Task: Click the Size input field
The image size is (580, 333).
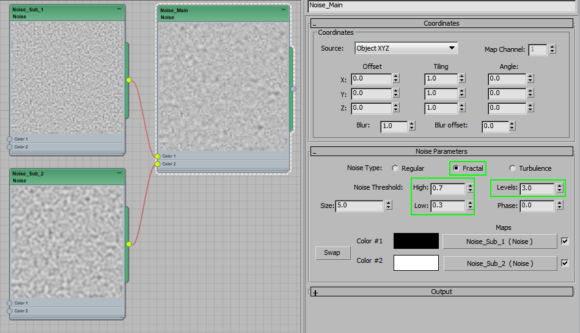Action: click(359, 206)
